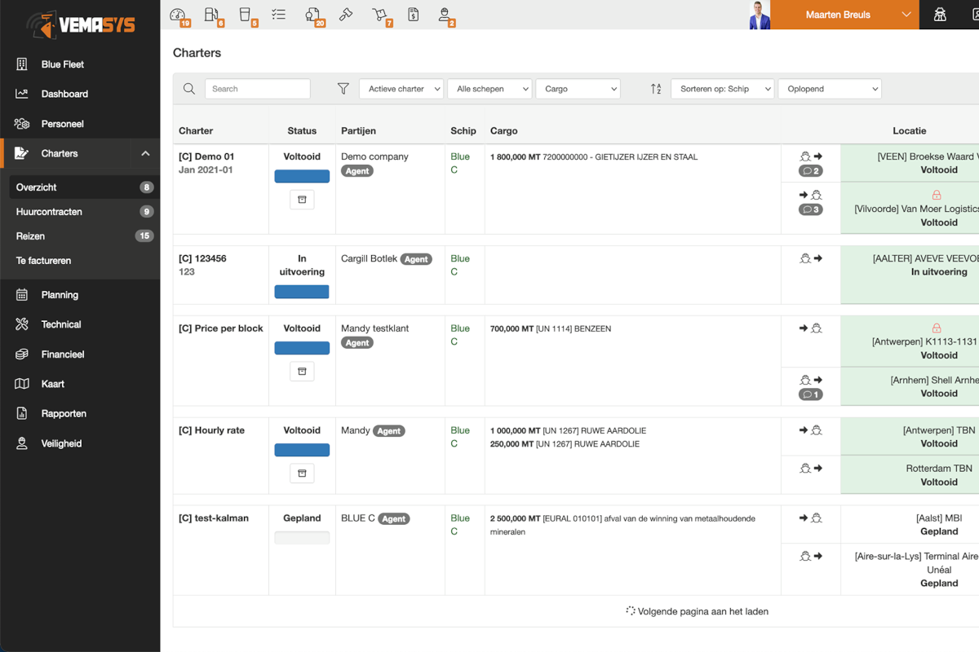The height and width of the screenshot is (652, 979).
Task: Open the Oplopend sort direction dropdown
Action: click(830, 89)
